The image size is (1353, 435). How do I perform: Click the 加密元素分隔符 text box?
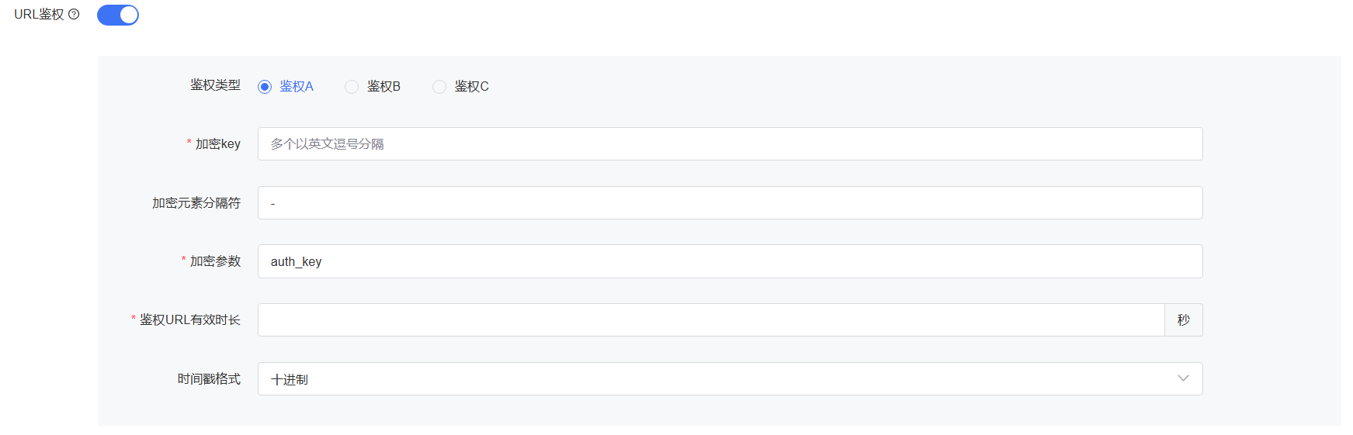(730, 203)
